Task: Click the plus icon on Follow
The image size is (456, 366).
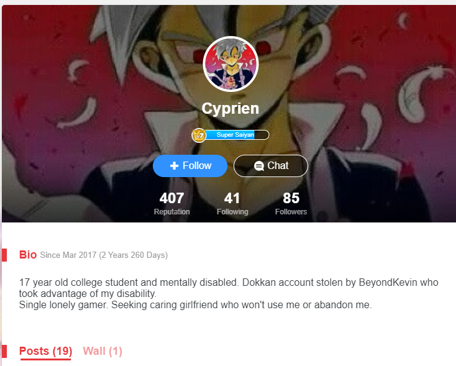Action: pyautogui.click(x=174, y=166)
